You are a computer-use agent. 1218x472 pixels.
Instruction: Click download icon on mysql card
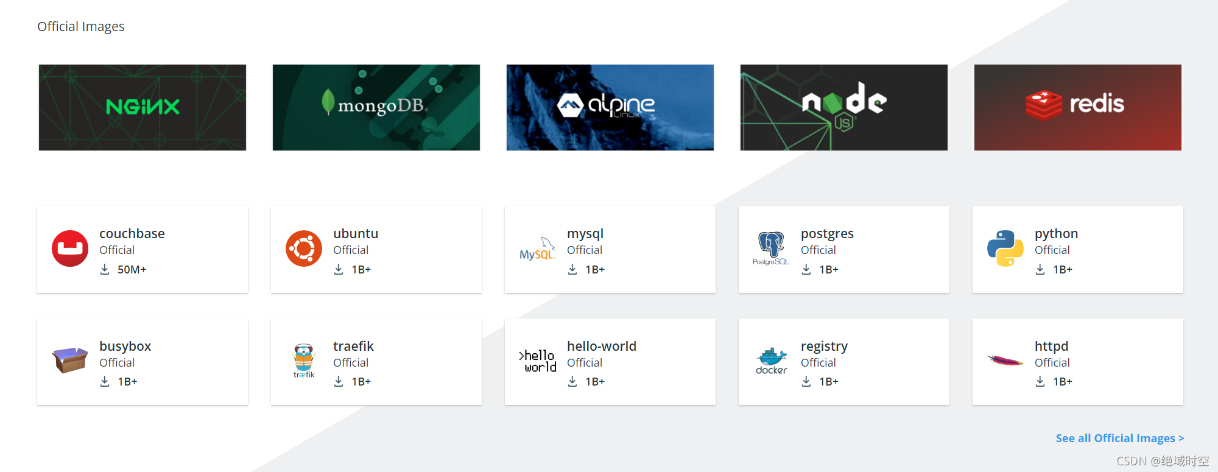point(572,269)
